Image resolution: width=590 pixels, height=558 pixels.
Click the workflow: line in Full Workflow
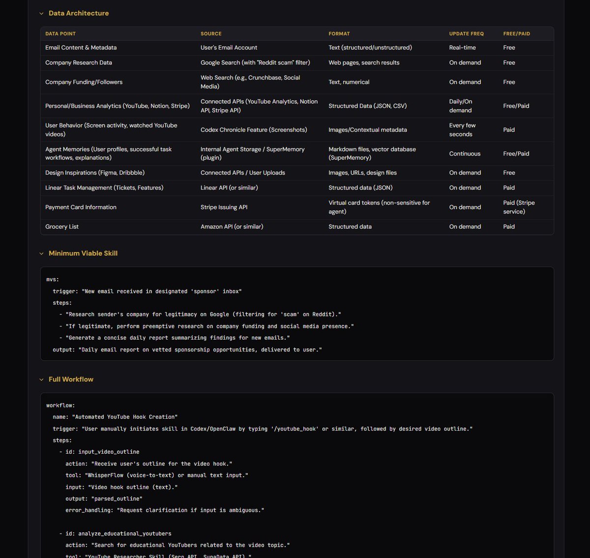(60, 405)
